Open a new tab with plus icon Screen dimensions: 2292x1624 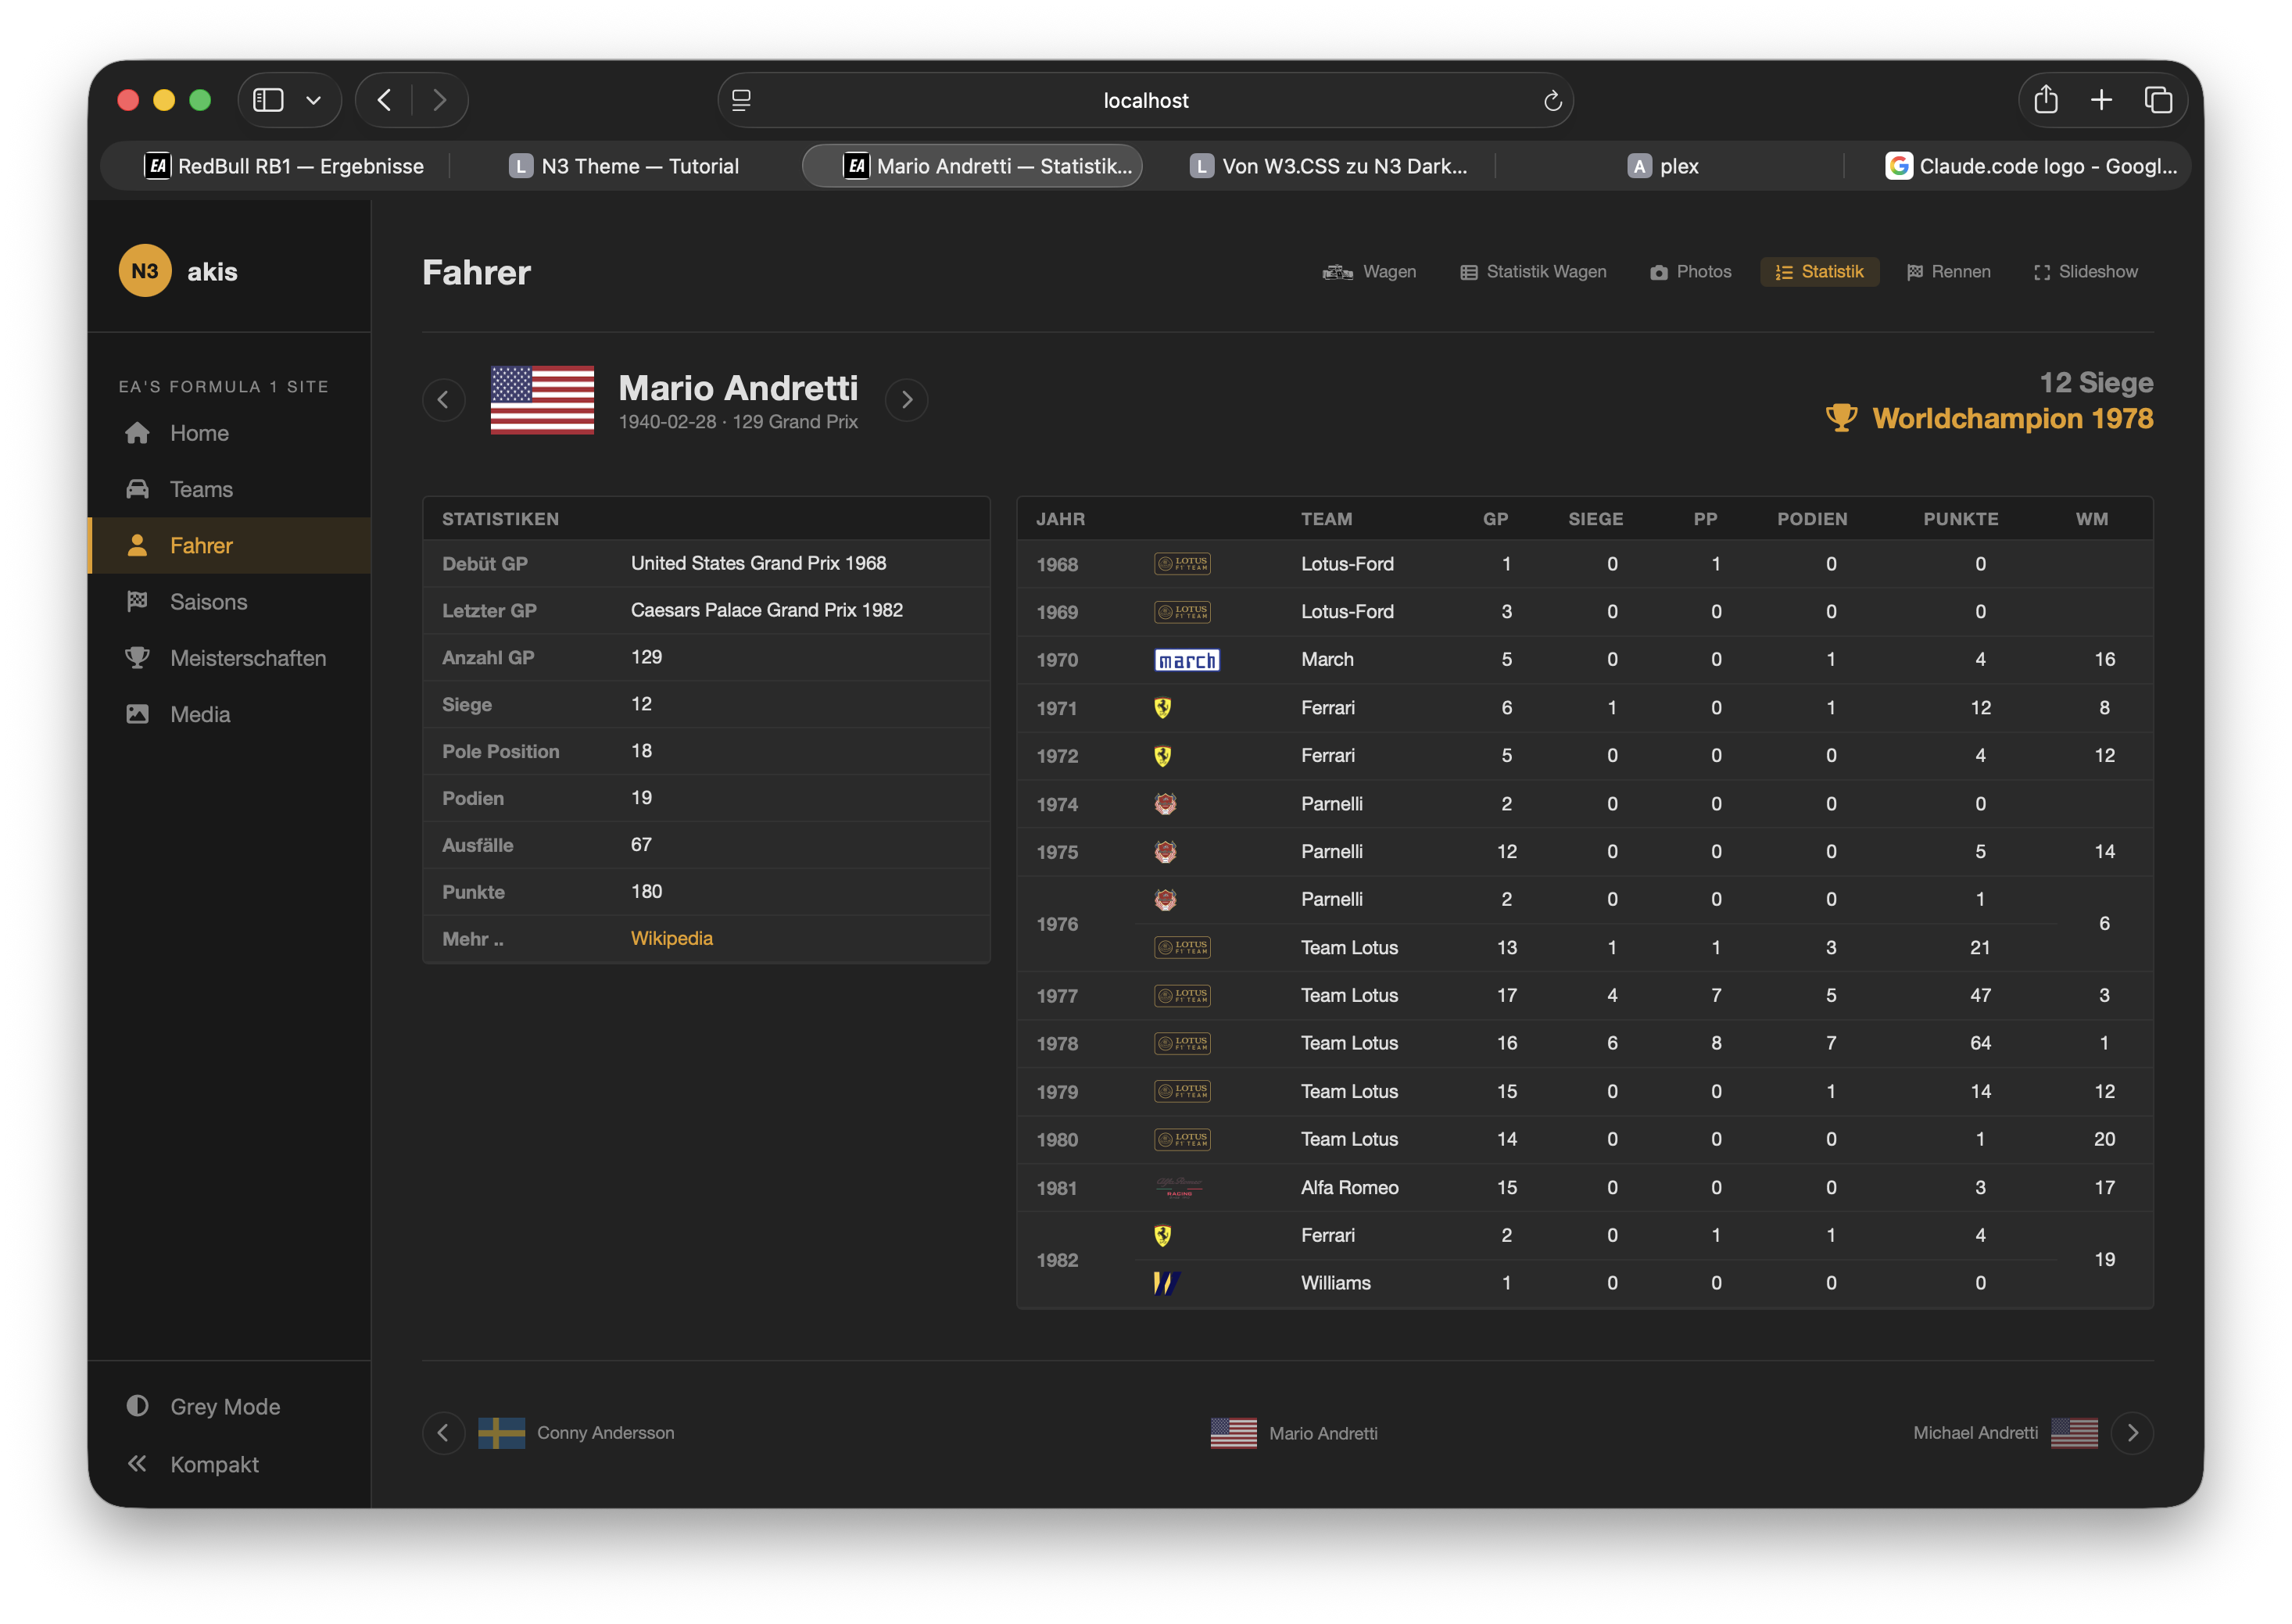(x=2102, y=100)
